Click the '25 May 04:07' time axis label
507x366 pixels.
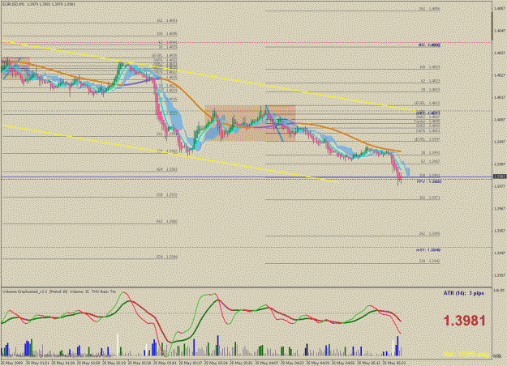tap(267, 363)
